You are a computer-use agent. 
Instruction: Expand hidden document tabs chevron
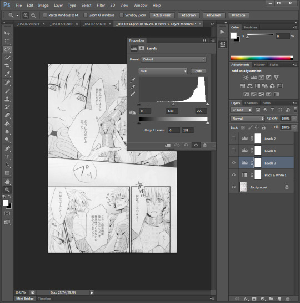[212, 24]
